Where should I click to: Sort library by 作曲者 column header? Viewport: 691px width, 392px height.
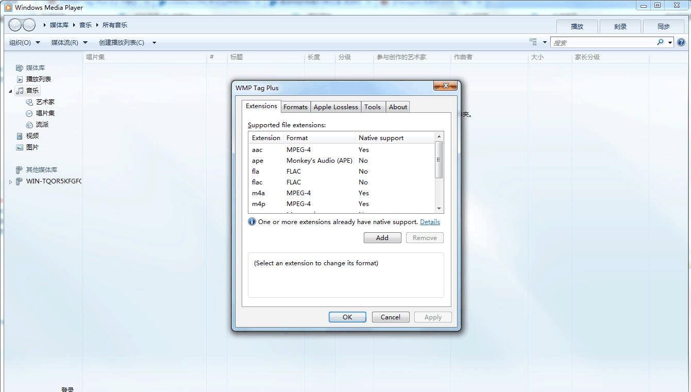(489, 57)
